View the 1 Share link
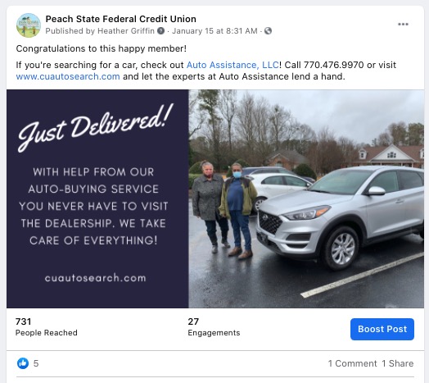Viewport: 429px width, 383px height. [397, 363]
